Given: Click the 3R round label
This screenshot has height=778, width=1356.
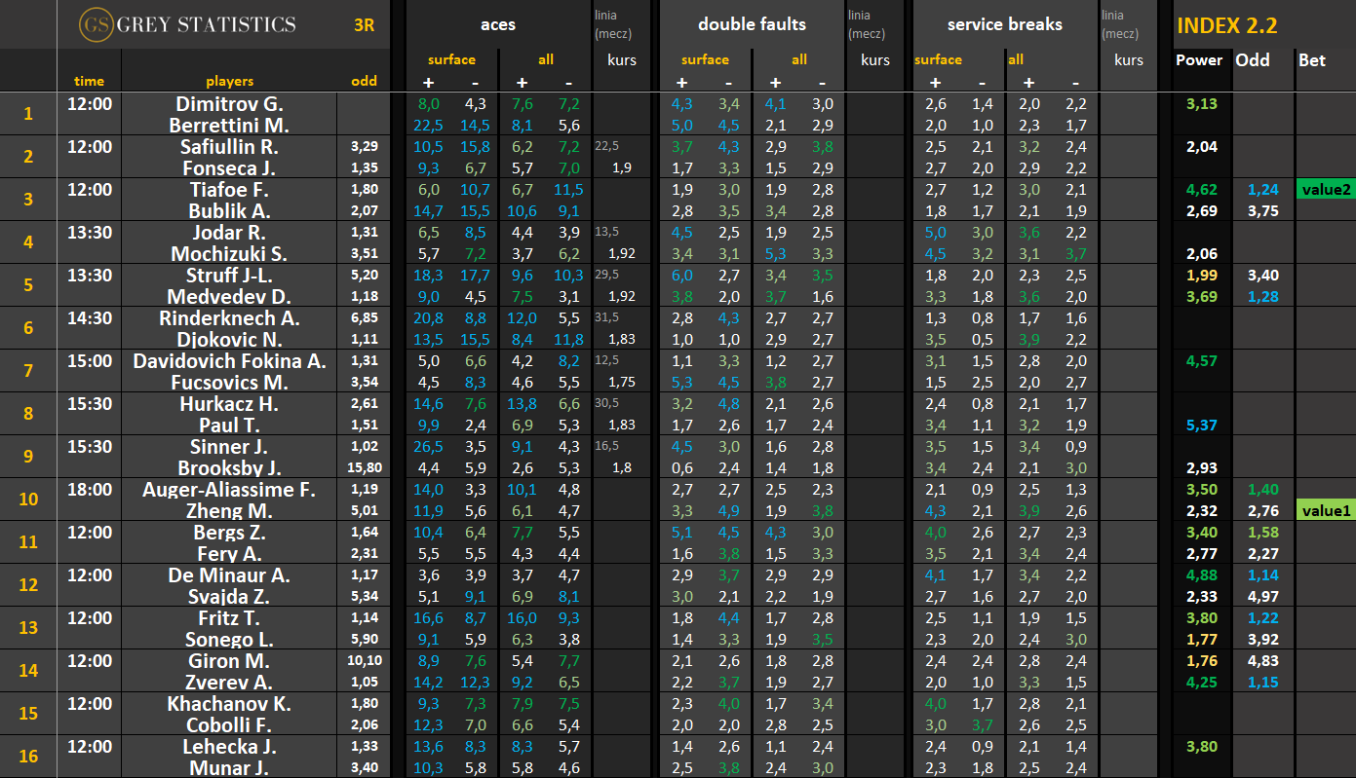Looking at the screenshot, I should [364, 25].
